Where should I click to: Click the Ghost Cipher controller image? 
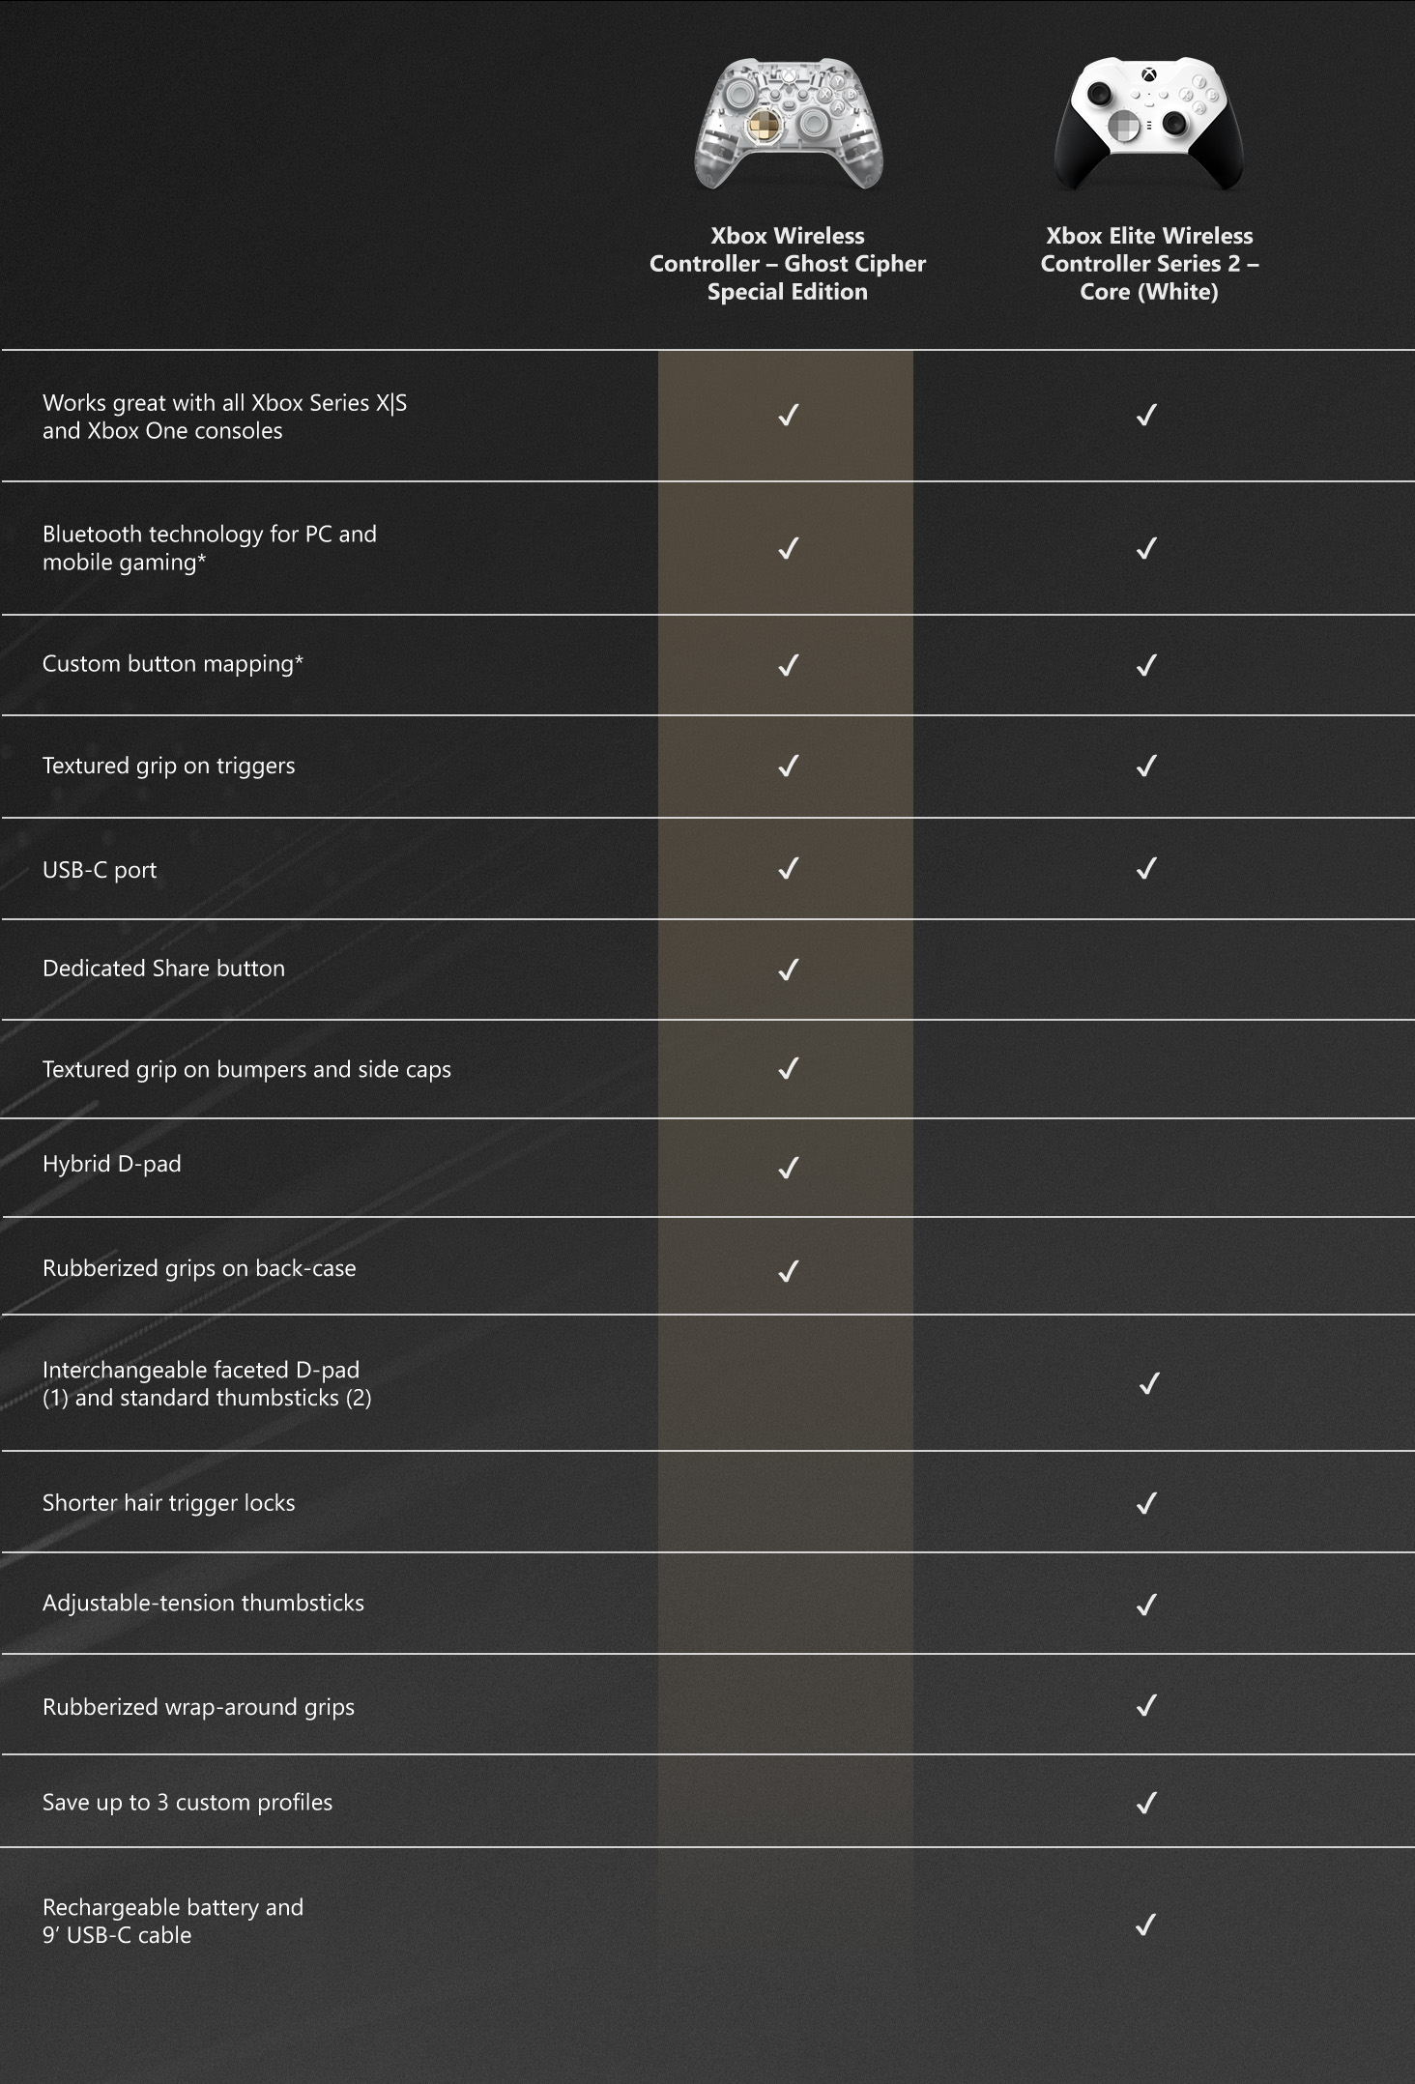788,123
